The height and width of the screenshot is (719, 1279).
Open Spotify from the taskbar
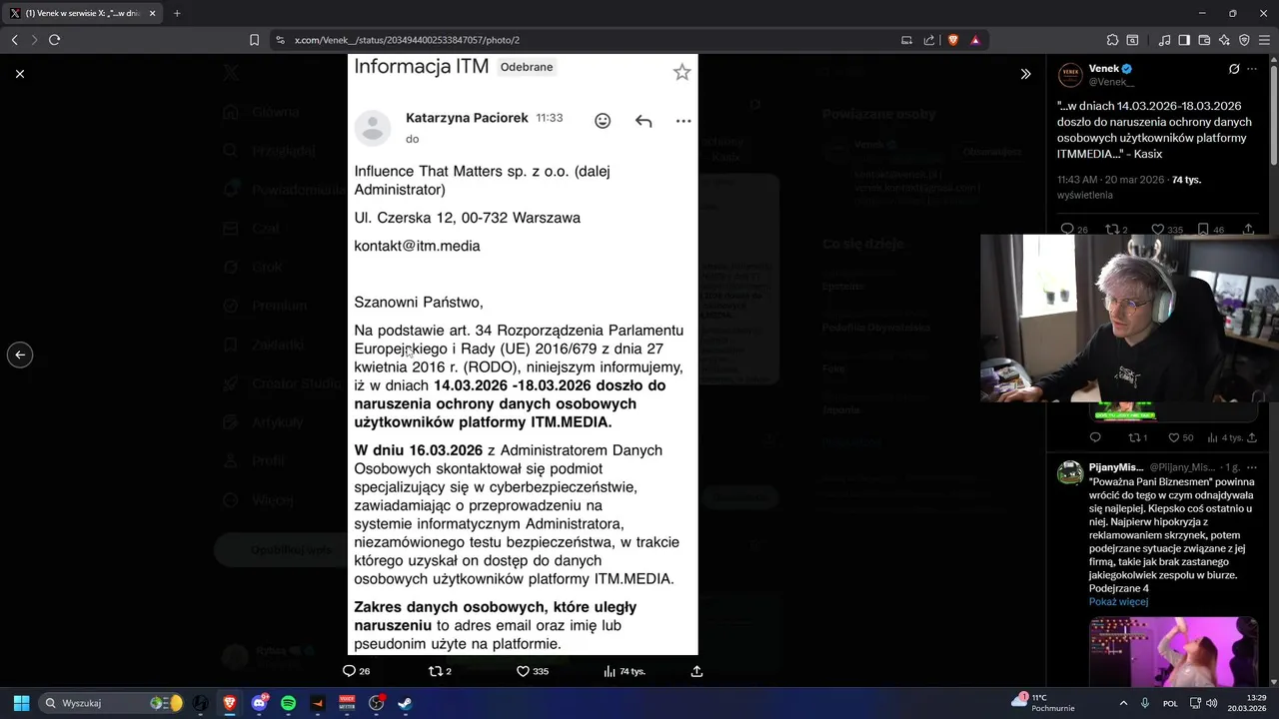(289, 703)
